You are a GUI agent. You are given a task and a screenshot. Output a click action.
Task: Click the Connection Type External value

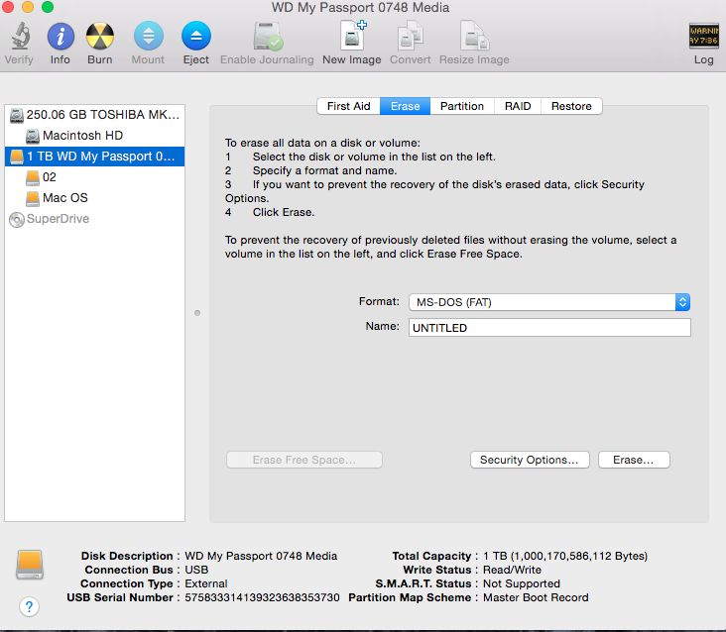click(206, 583)
